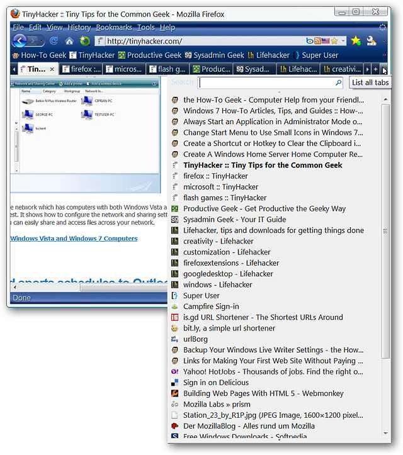Open the How-To Geek bookmark
The width and height of the screenshot is (403, 455).
click(40, 55)
